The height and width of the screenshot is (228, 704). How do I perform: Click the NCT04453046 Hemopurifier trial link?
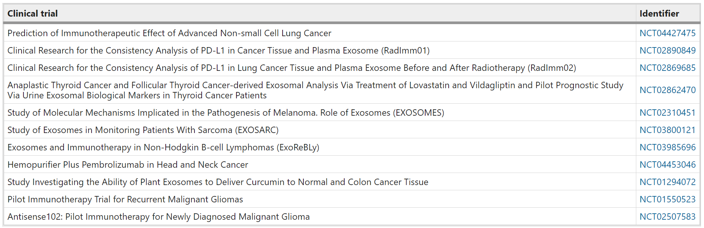click(667, 165)
